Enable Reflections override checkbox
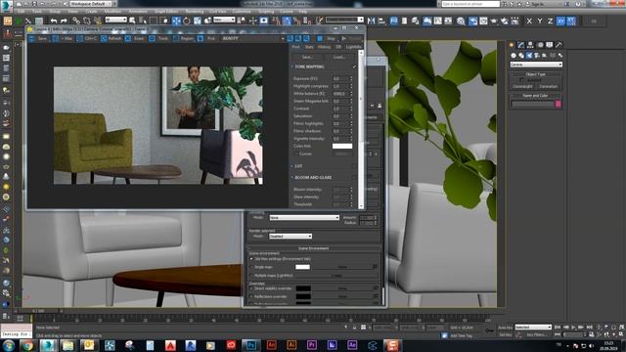 click(251, 296)
